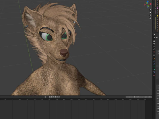
Task: Collapse the pink collection in the Outliner
Action: [155, 8]
